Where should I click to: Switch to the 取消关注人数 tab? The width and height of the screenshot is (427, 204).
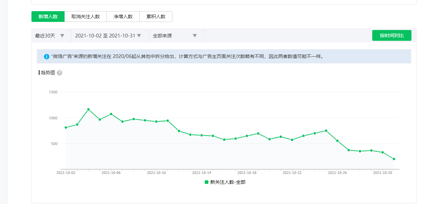(86, 17)
